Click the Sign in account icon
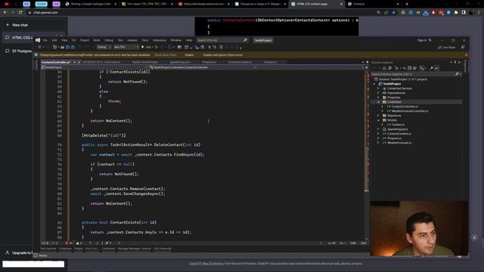 pyautogui.click(x=430, y=40)
